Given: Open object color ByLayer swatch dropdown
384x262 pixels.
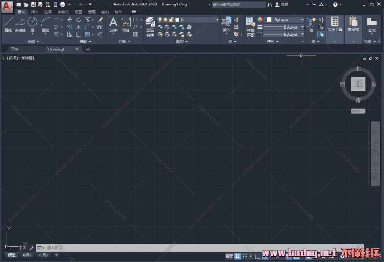Looking at the screenshot, I should pos(284,20).
